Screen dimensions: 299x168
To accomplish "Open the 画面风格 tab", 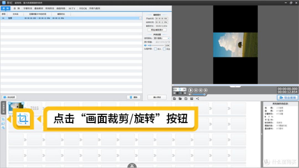I will [x=61, y=8].
